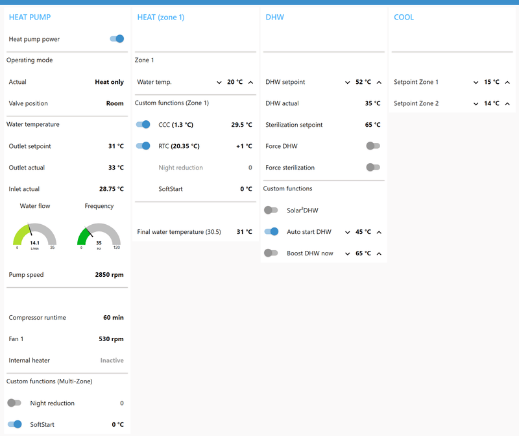Click the RTC '+1 °C' value
The height and width of the screenshot is (436, 519).
[x=244, y=146]
